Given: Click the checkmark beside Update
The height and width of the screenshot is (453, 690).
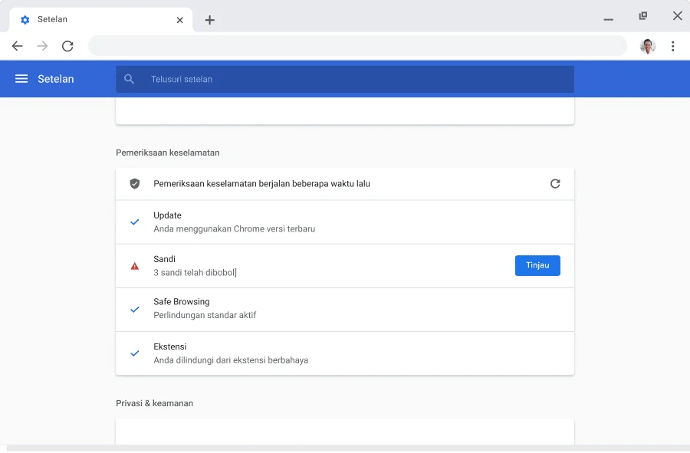Looking at the screenshot, I should click(x=135, y=222).
